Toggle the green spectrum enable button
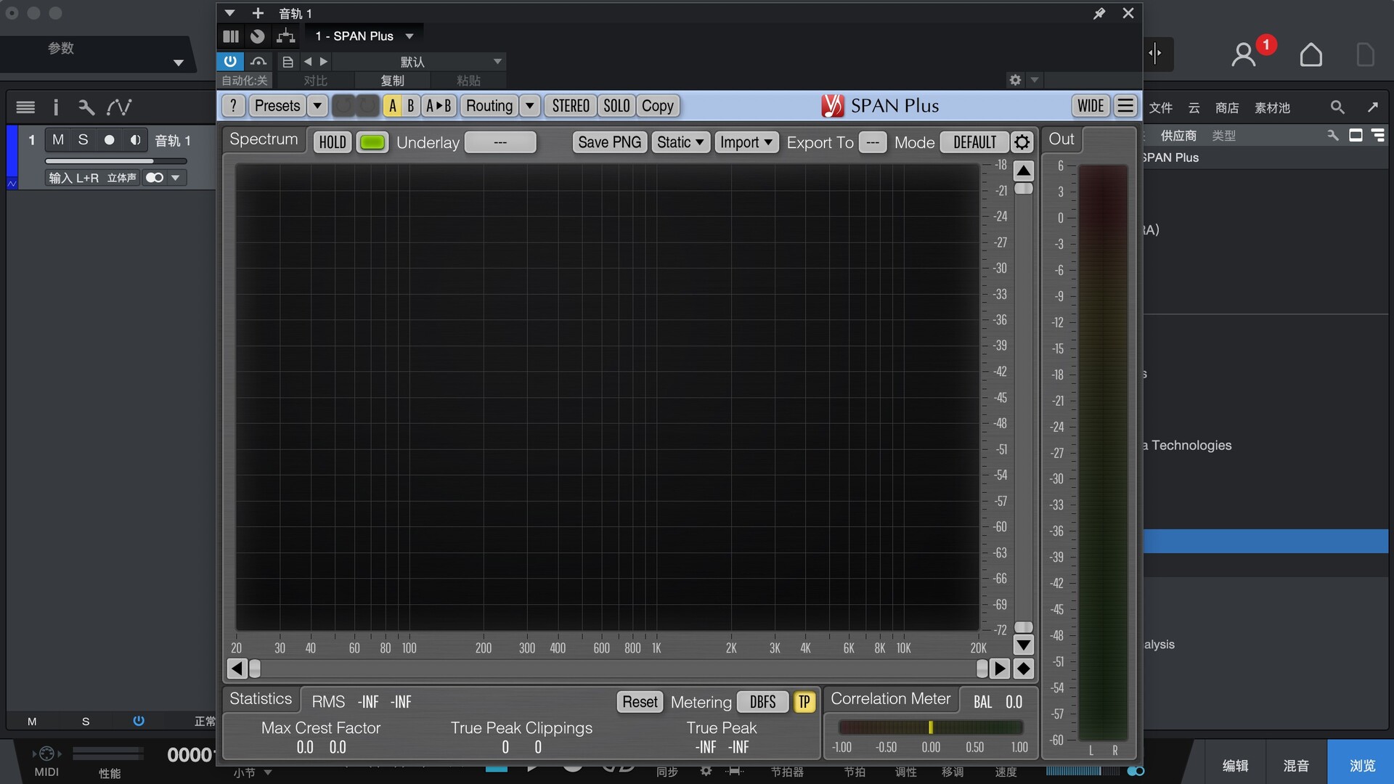Image resolution: width=1394 pixels, height=784 pixels. click(372, 142)
